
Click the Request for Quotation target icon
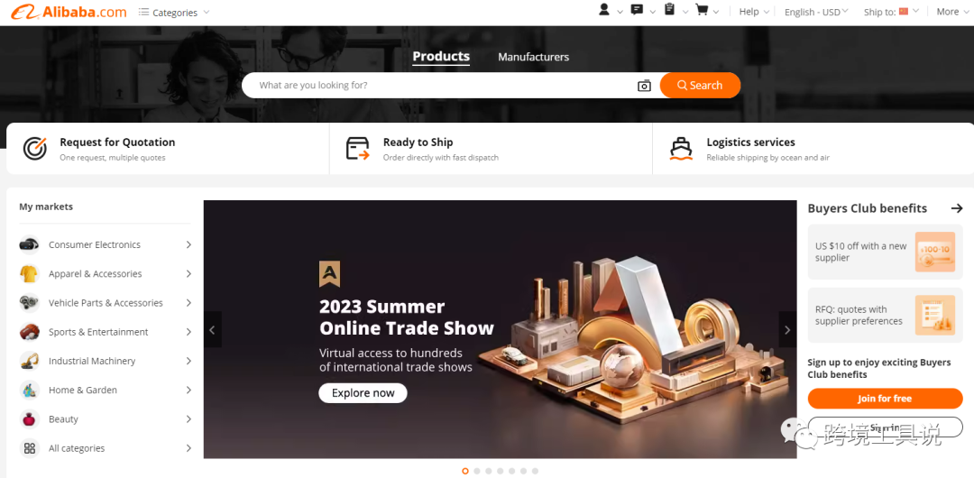[x=35, y=149]
